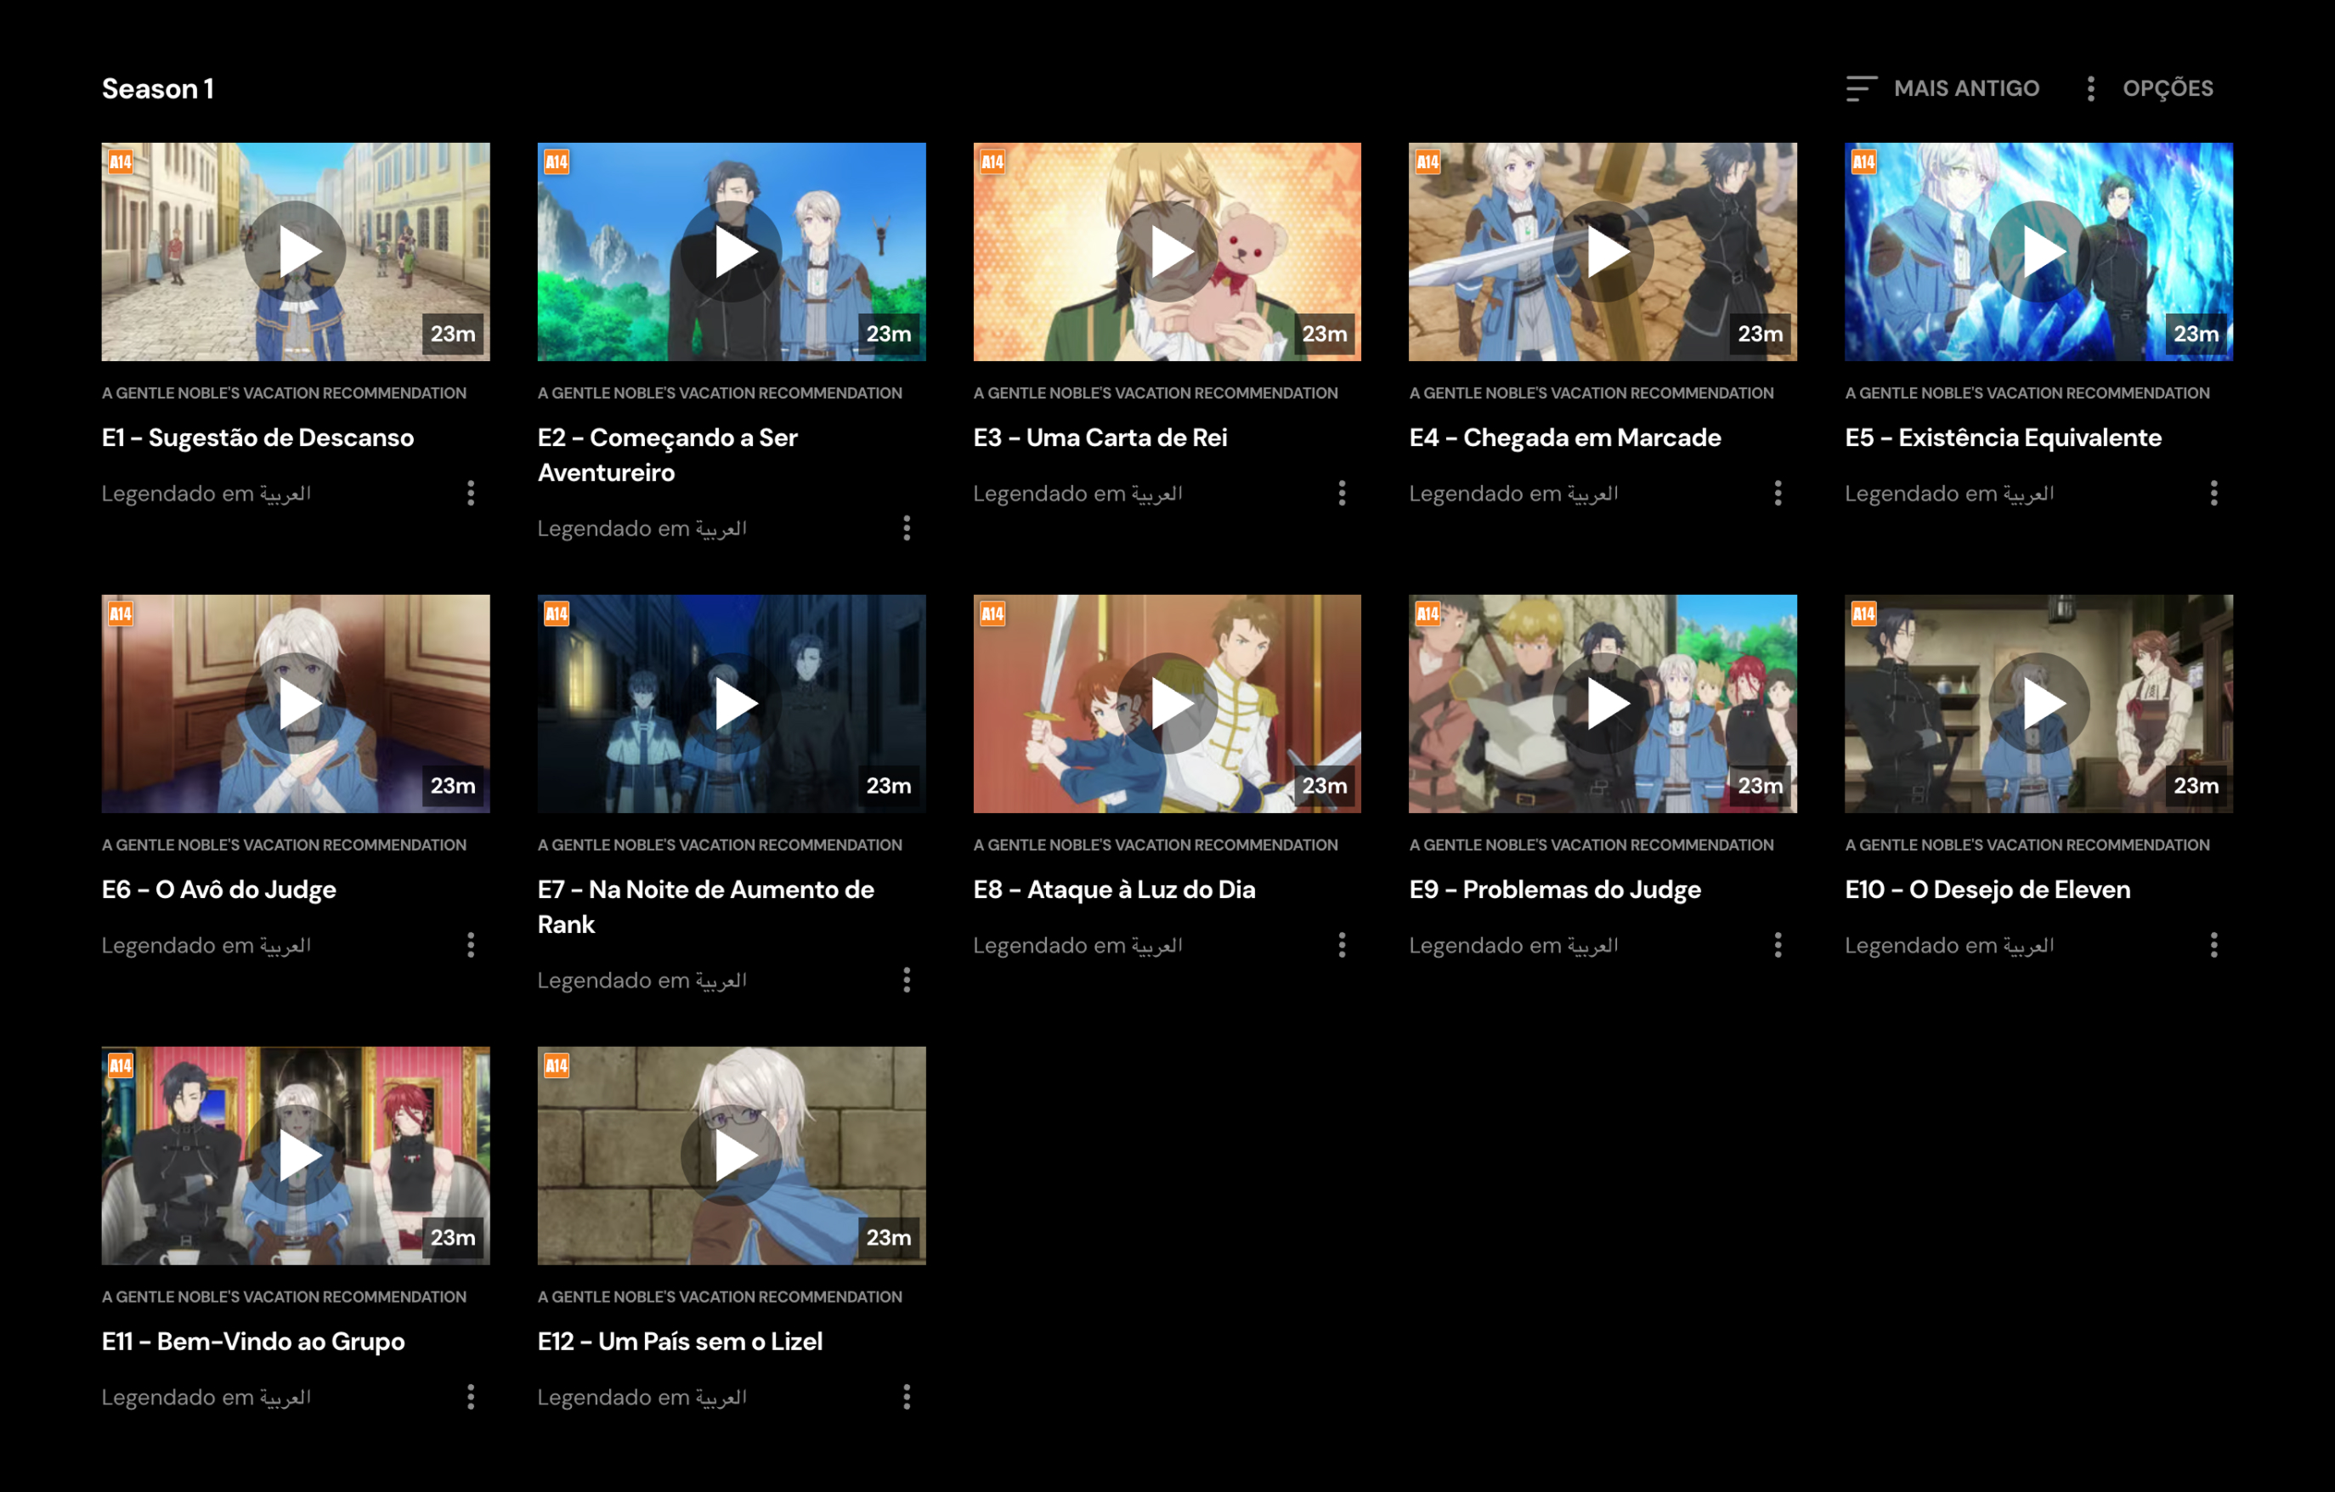Click the A14 rating badge on E1 thumbnail
Screen dimensions: 2335x1492
click(121, 162)
